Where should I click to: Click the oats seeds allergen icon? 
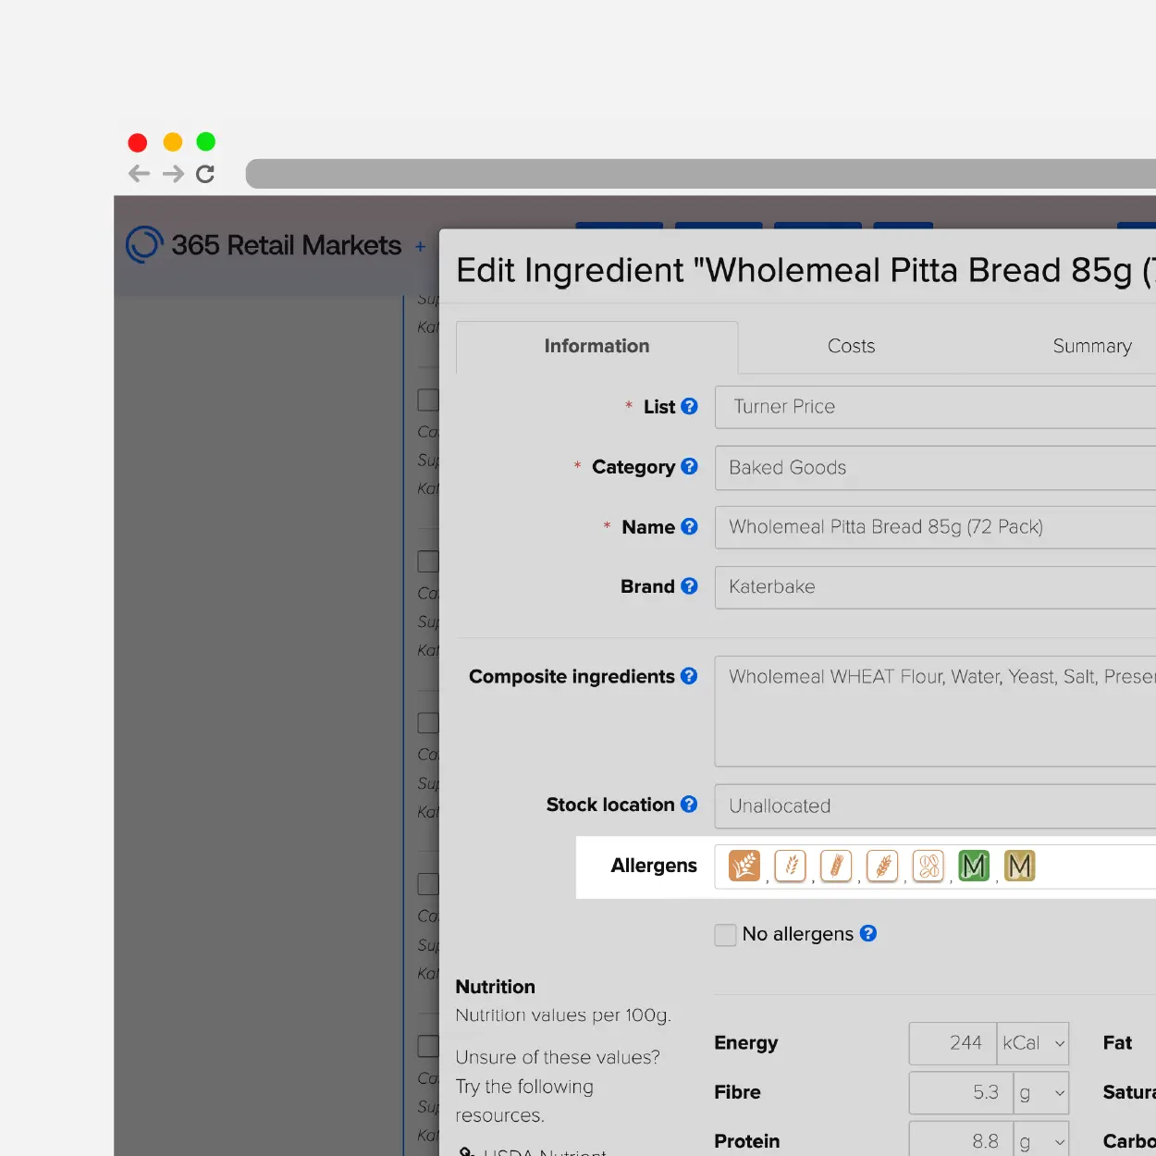928,866
